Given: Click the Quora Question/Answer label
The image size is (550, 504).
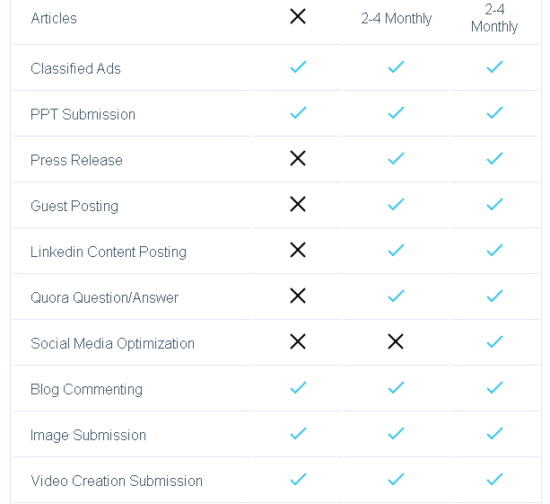Looking at the screenshot, I should (104, 297).
